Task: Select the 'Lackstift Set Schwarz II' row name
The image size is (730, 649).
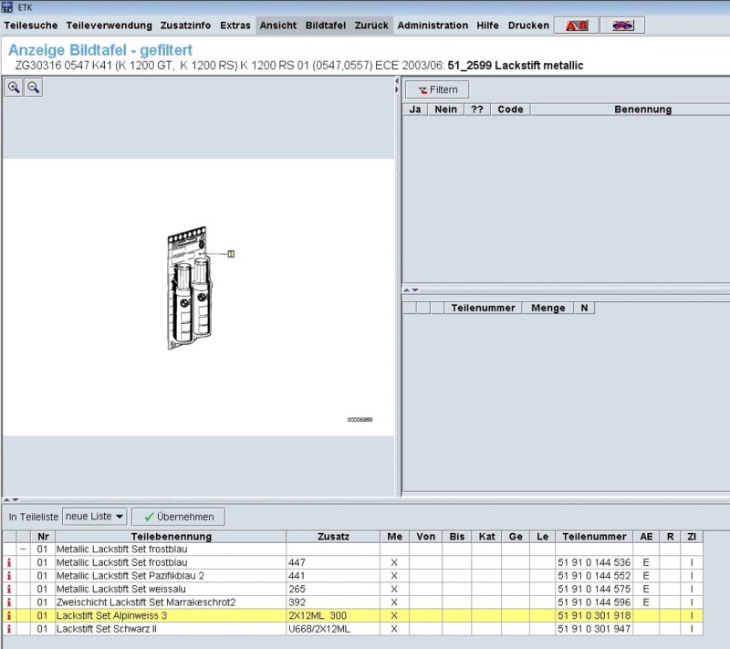Action: point(107,629)
